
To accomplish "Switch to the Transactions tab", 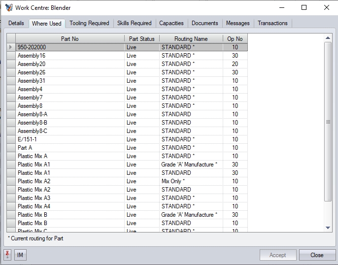I will coord(272,23).
